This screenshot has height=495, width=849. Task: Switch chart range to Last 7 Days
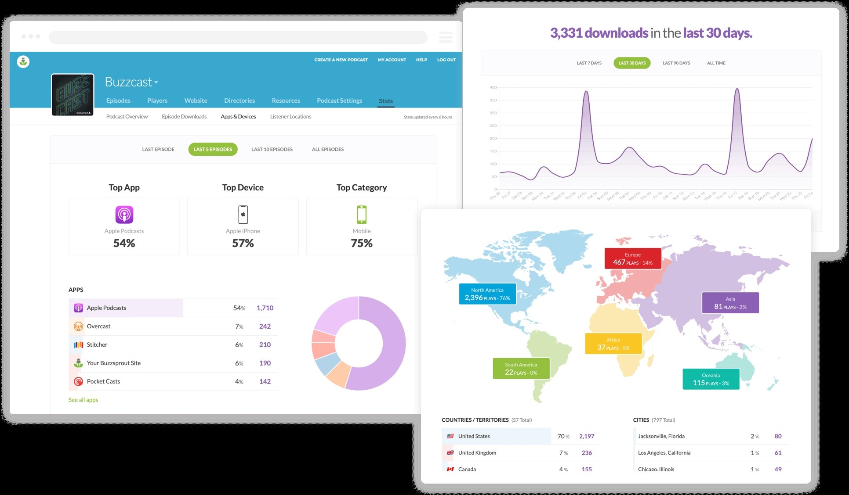589,63
